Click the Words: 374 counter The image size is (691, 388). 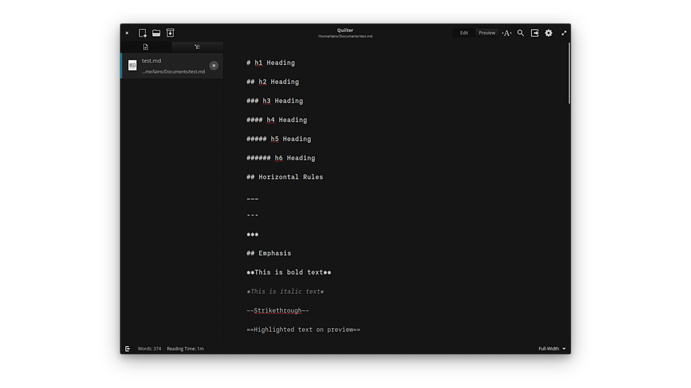click(149, 349)
